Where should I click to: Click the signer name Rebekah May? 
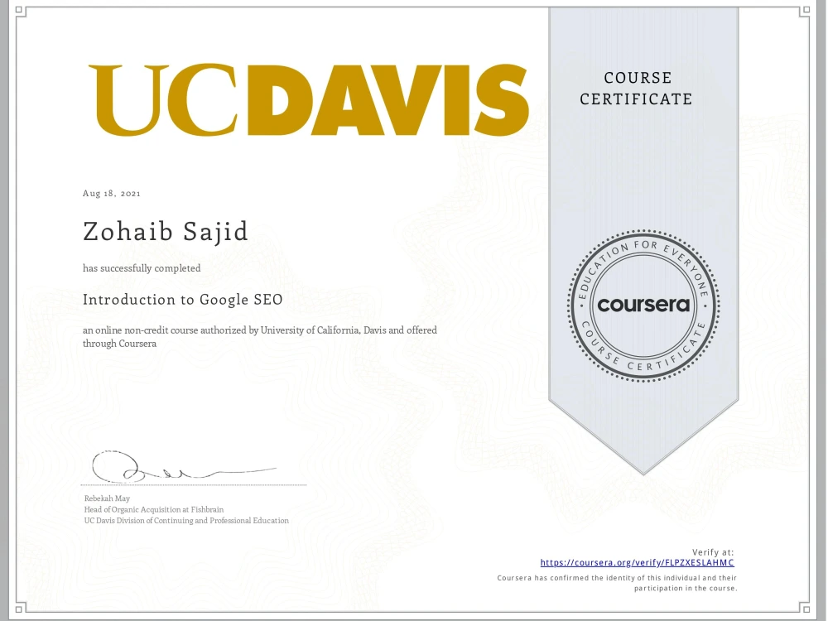coord(107,498)
